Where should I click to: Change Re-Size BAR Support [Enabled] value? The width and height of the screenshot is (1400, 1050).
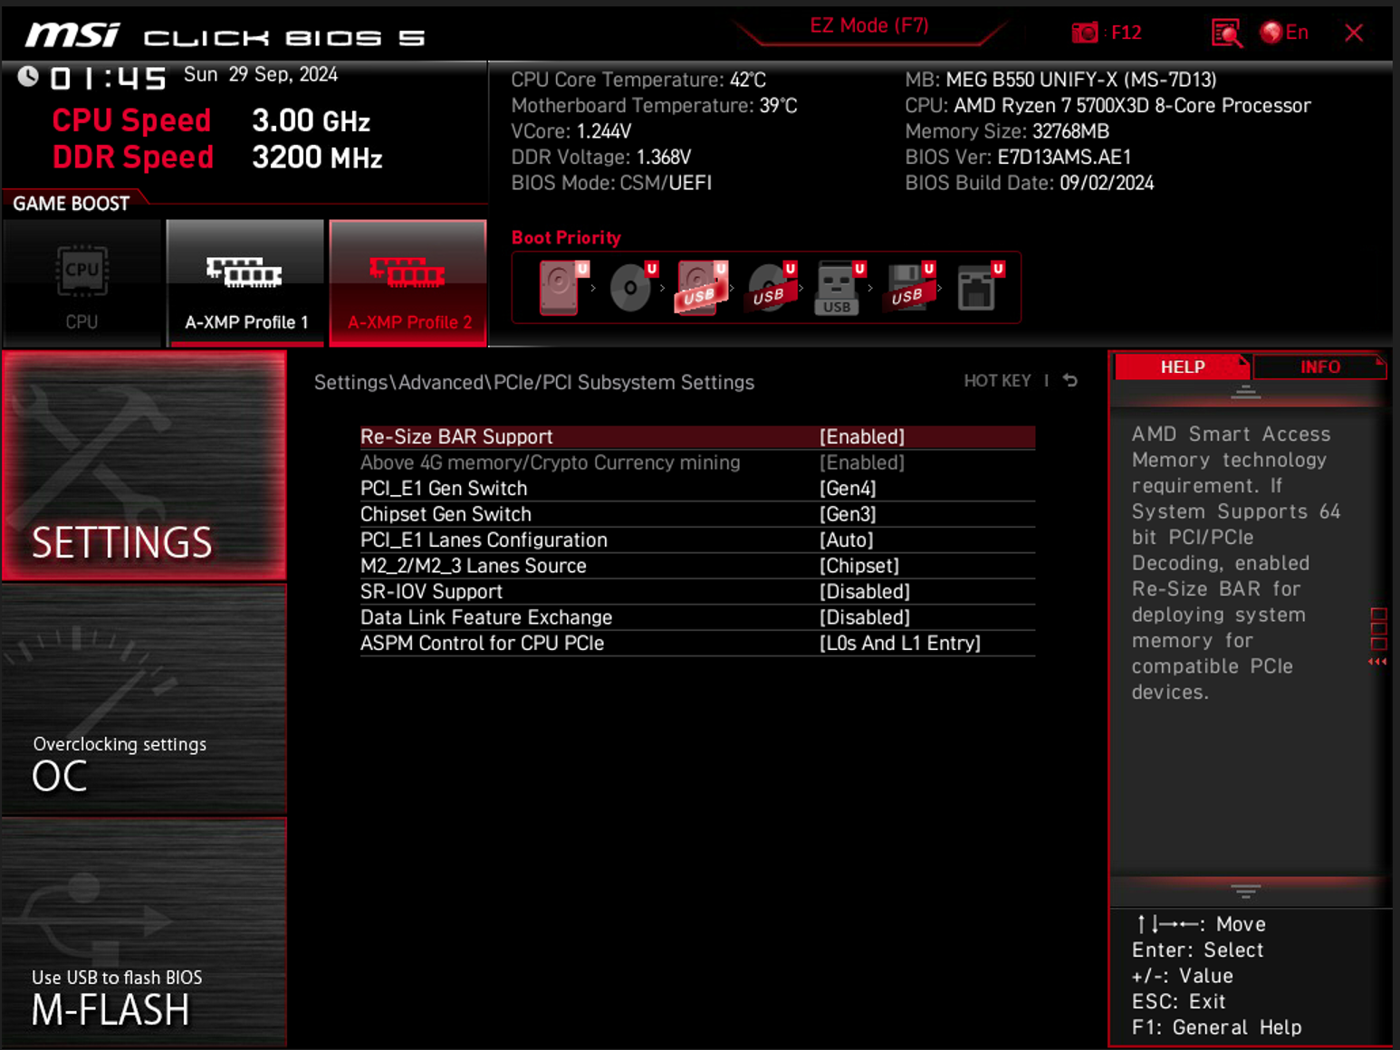click(861, 437)
